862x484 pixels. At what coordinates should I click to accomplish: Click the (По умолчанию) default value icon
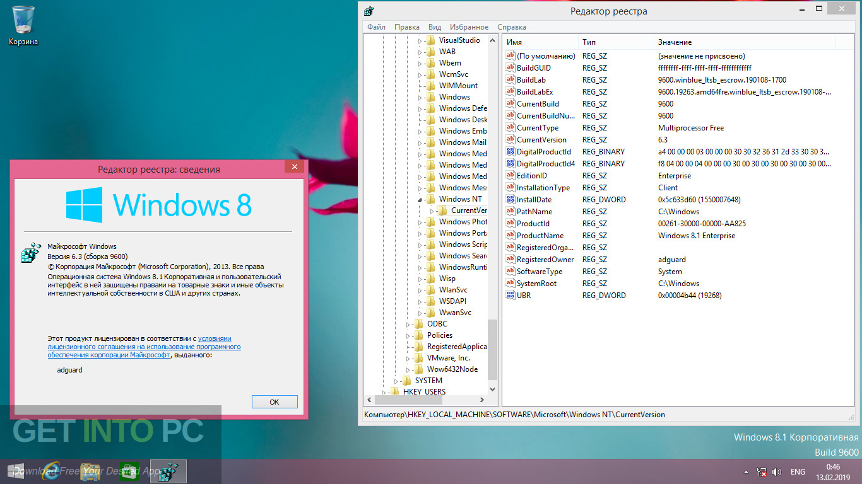click(x=511, y=56)
